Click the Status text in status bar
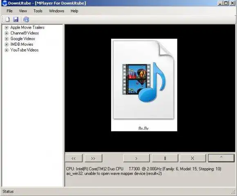237x196 pixels. [x=8, y=192]
